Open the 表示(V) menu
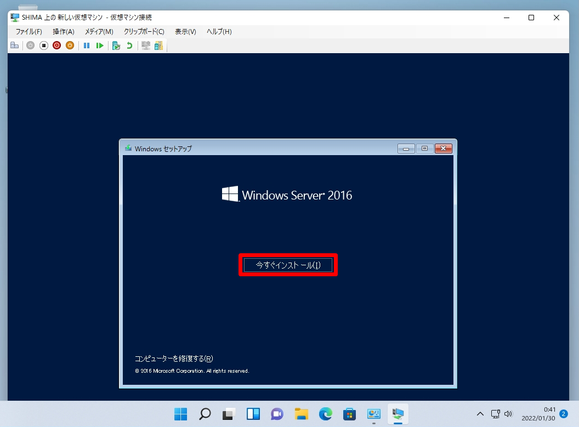 (x=185, y=32)
